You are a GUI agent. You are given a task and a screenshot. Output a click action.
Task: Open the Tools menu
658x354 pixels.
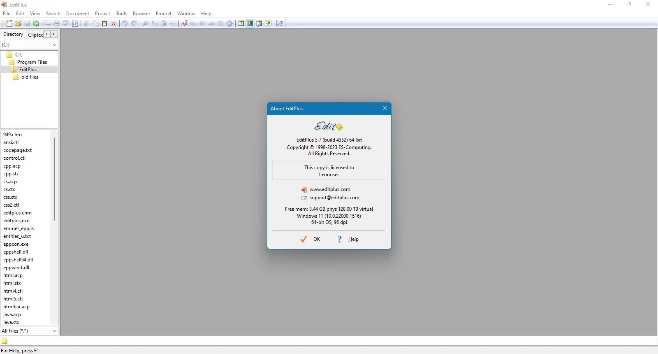[x=121, y=14]
